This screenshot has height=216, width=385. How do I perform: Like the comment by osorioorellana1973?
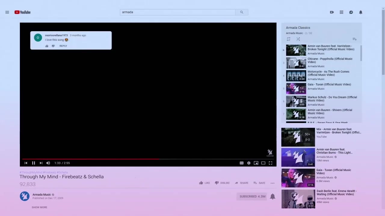[x=47, y=46]
